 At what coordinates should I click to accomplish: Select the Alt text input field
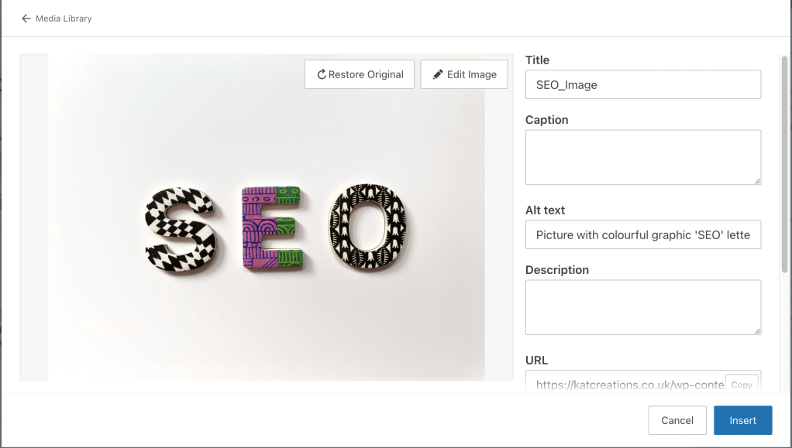click(x=642, y=234)
